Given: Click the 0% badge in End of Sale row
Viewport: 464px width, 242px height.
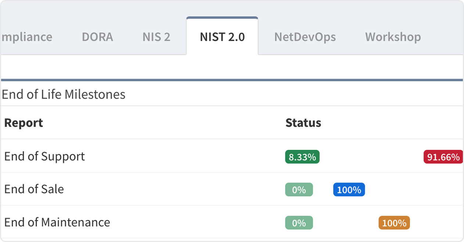Looking at the screenshot, I should pyautogui.click(x=299, y=190).
